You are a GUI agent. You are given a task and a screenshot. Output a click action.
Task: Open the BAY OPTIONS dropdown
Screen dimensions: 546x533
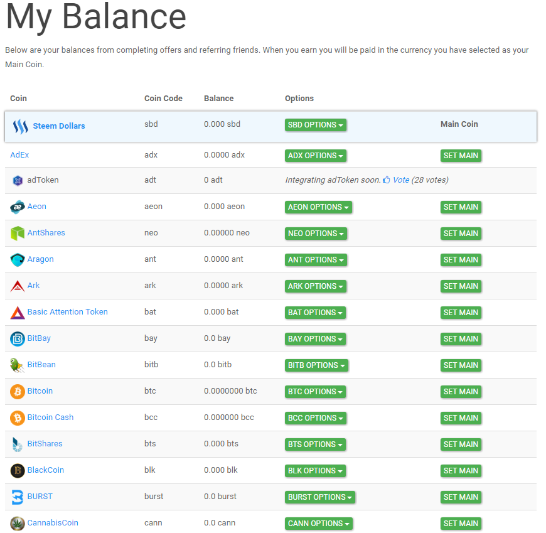(315, 339)
